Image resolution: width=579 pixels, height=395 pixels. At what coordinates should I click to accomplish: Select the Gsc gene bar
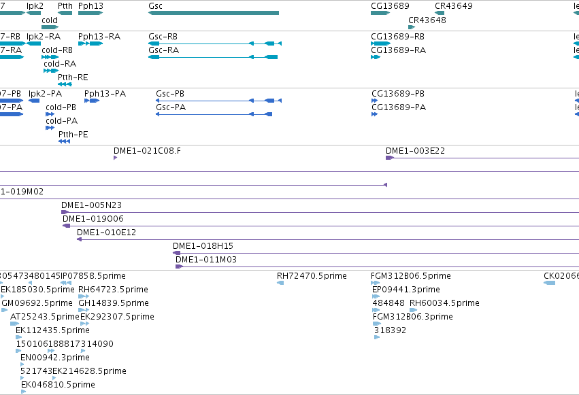point(214,13)
